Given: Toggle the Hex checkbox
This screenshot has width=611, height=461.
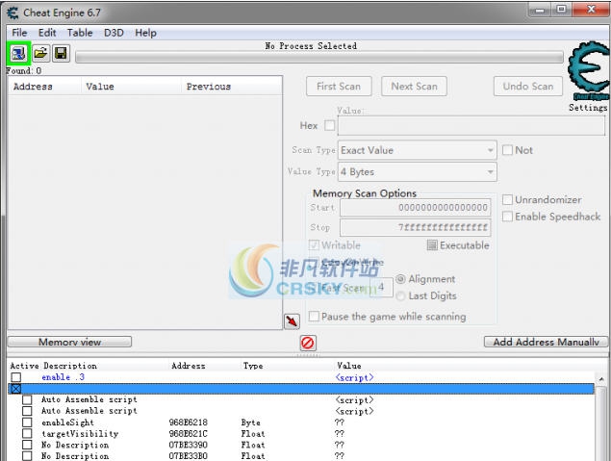Looking at the screenshot, I should pos(330,126).
